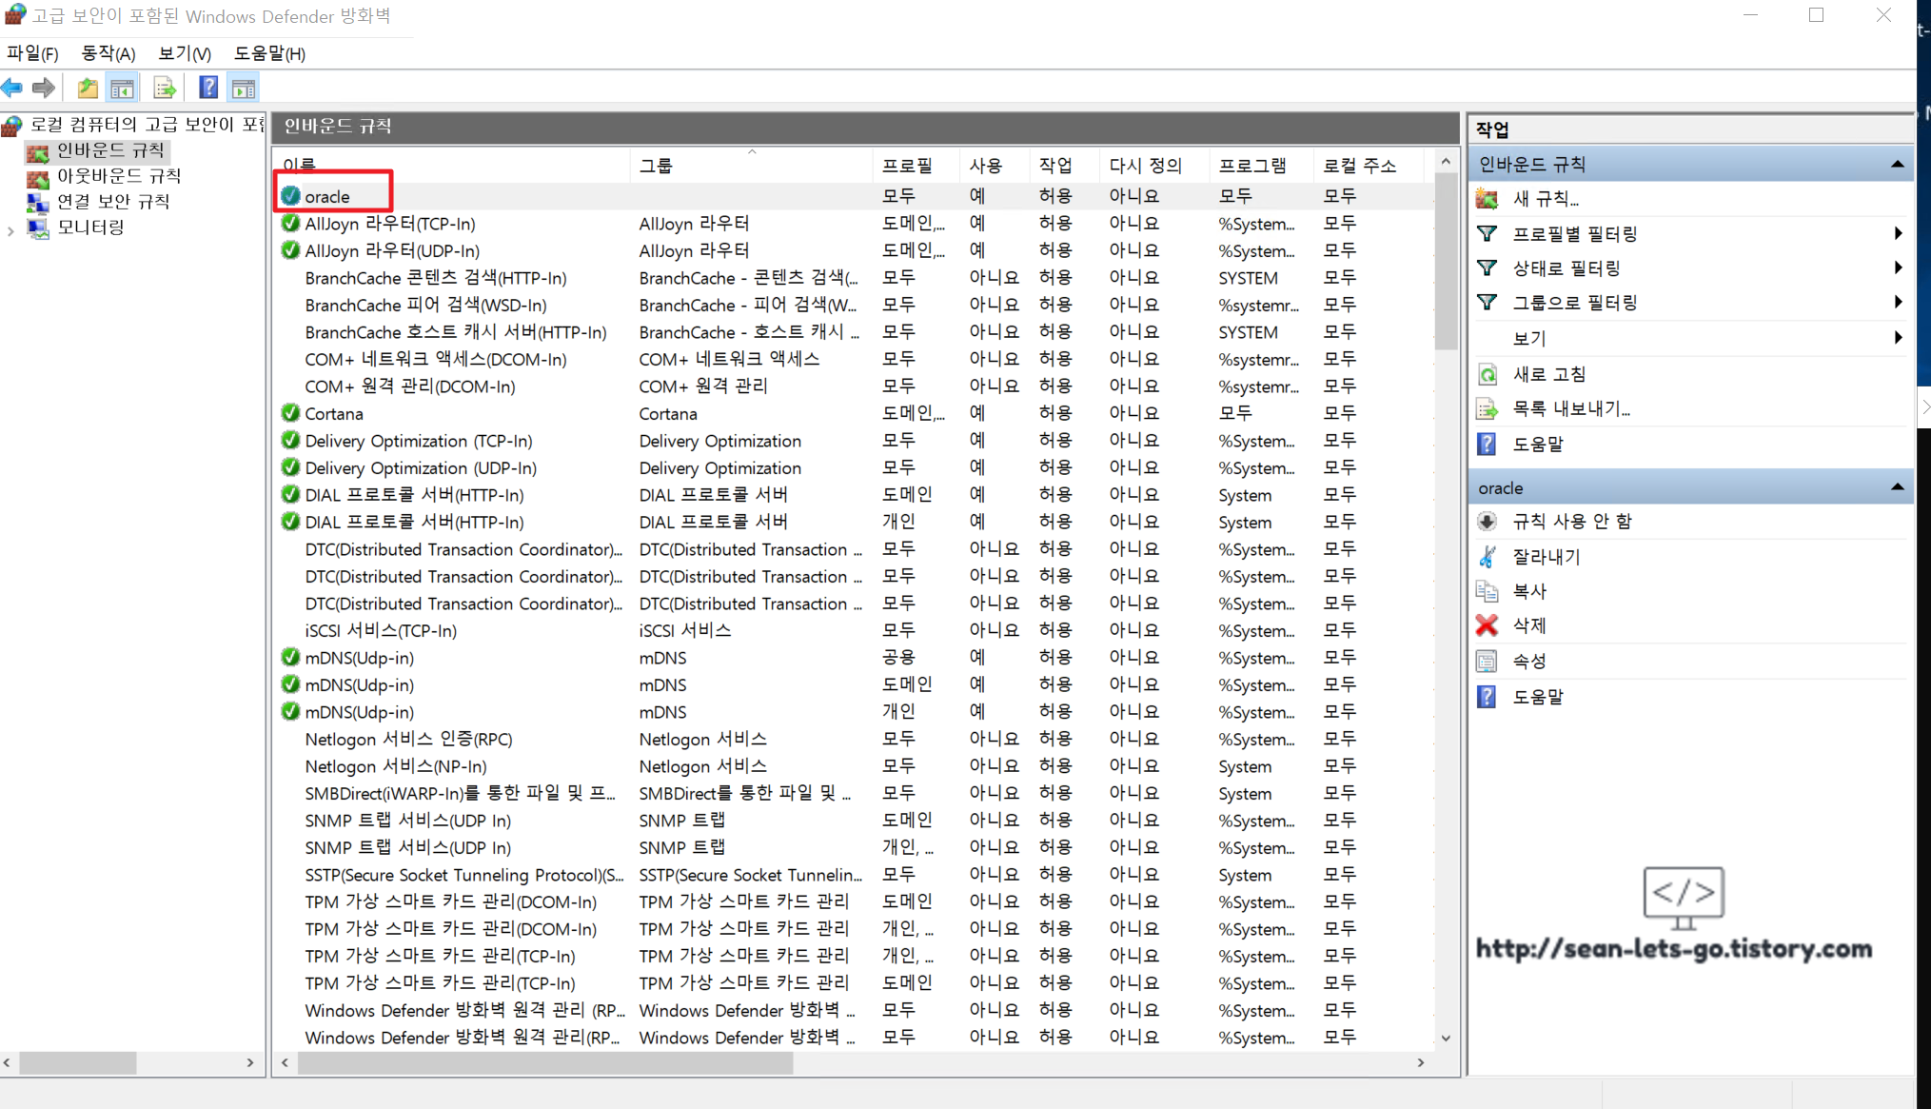
Task: Disable rule via 규칙 사용 안 함
Action: [1571, 522]
